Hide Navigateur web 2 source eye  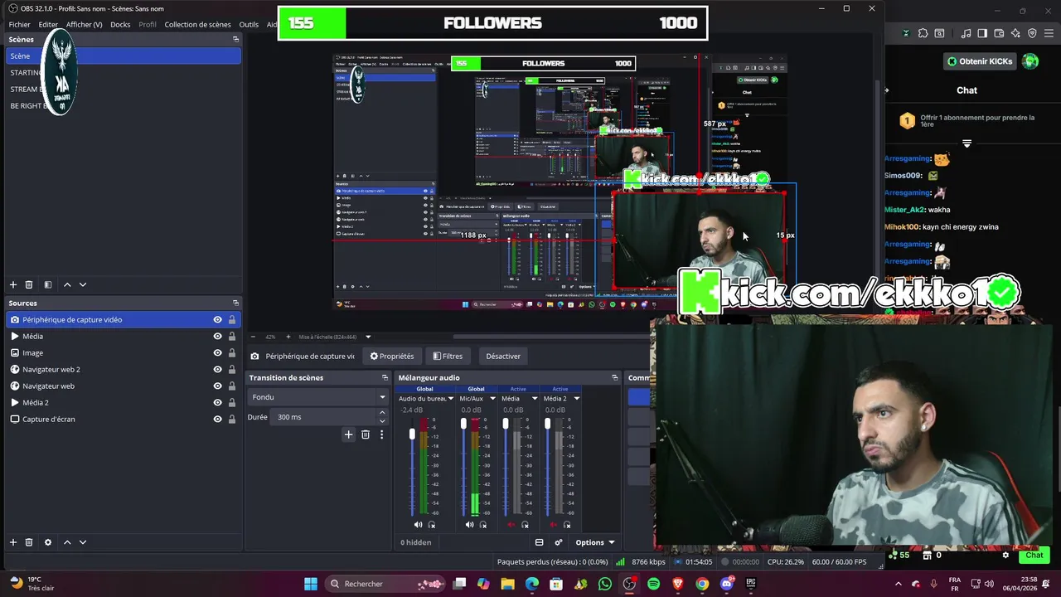pos(218,369)
